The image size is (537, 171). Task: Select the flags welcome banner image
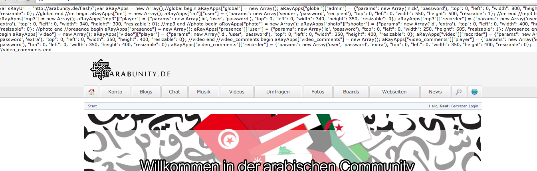coord(283,142)
